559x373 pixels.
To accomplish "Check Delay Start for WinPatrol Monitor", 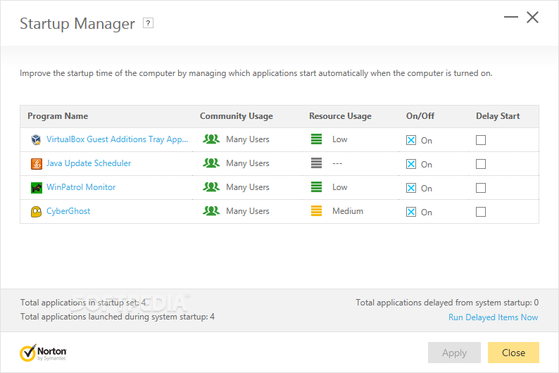I will 481,188.
